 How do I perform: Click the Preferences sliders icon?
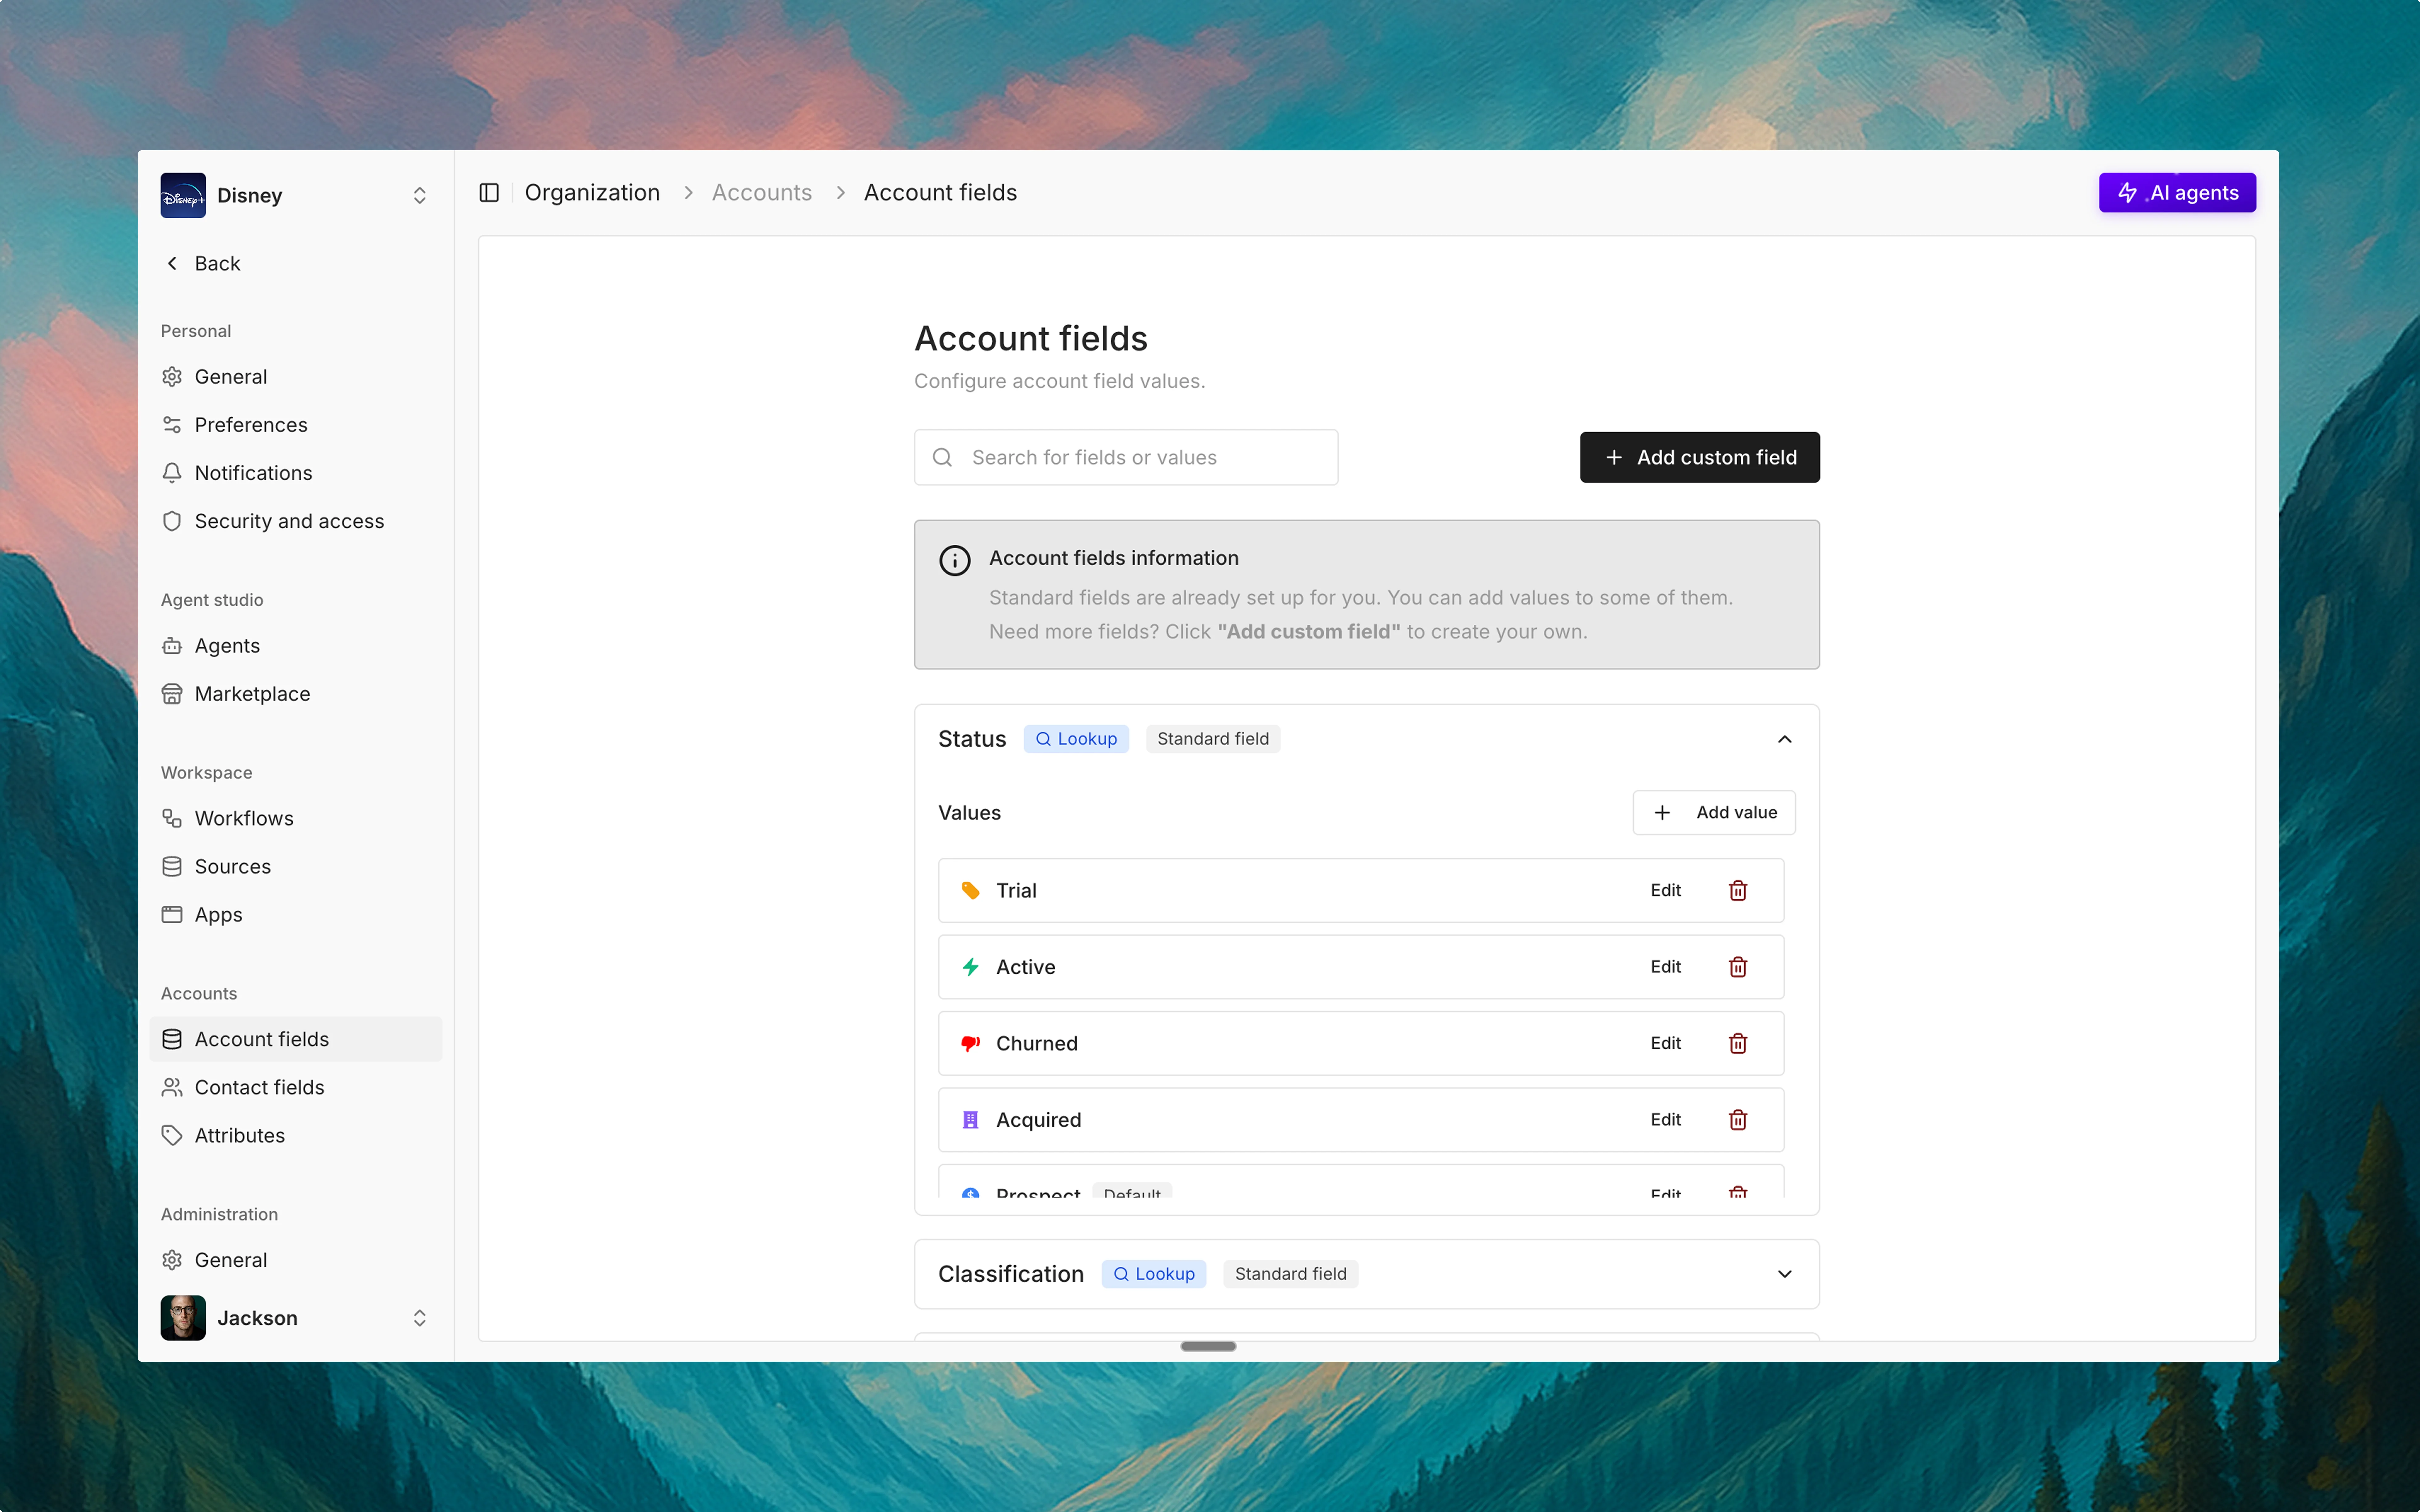(x=172, y=425)
